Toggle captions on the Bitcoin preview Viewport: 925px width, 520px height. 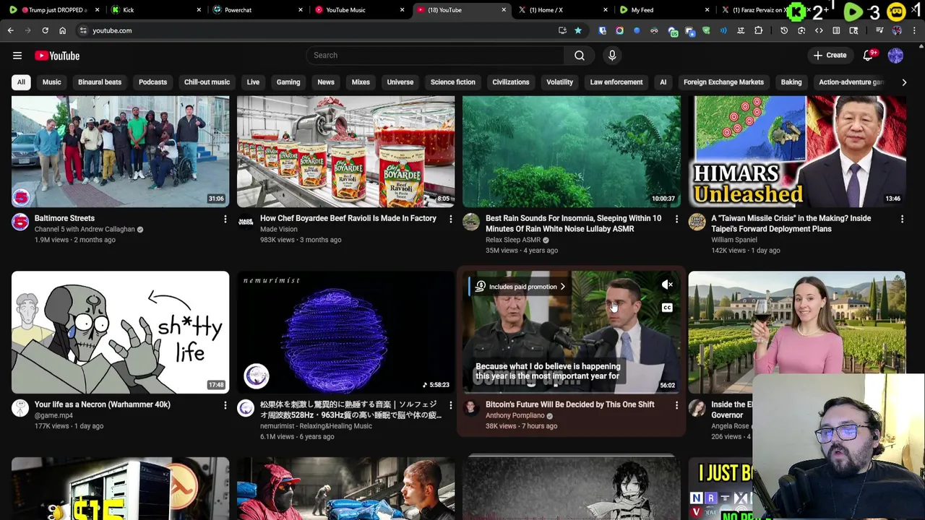667,308
